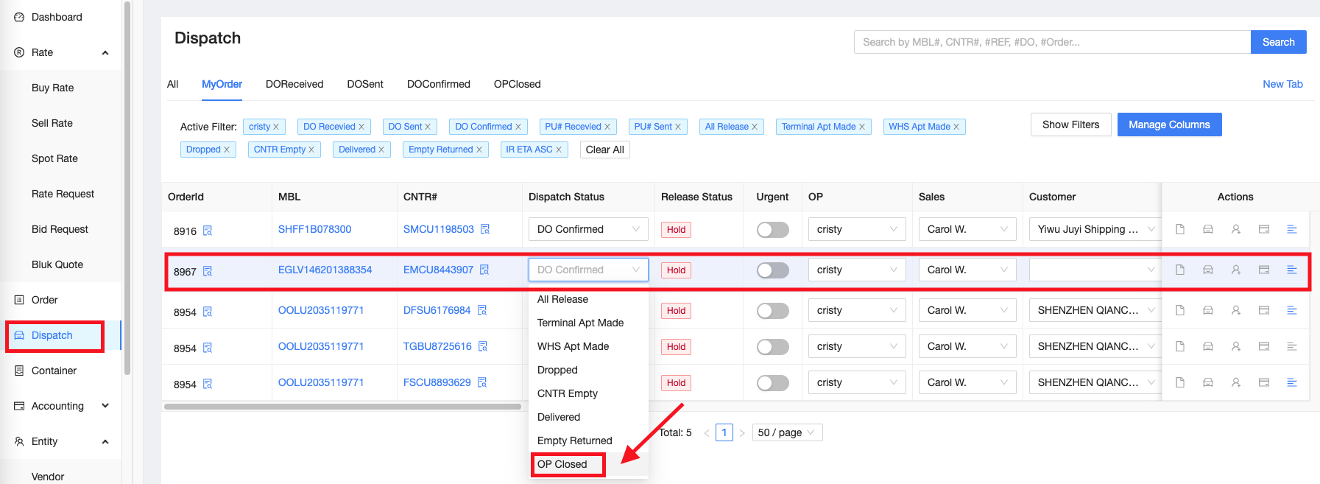Open Dispatch Status dropdown for order 8916
The image size is (1320, 484).
[x=587, y=229]
